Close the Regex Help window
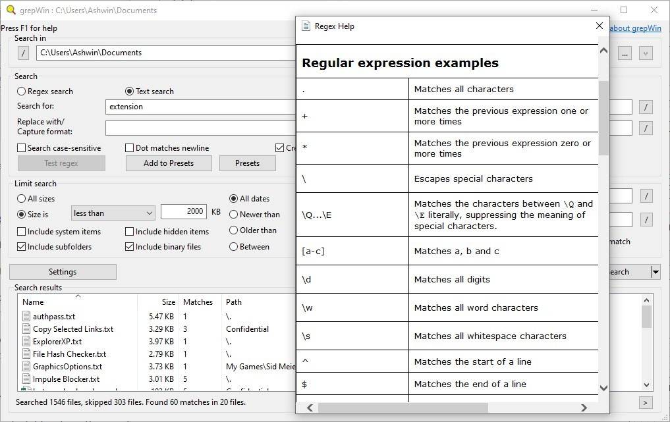This screenshot has height=422, width=670. pyautogui.click(x=600, y=26)
